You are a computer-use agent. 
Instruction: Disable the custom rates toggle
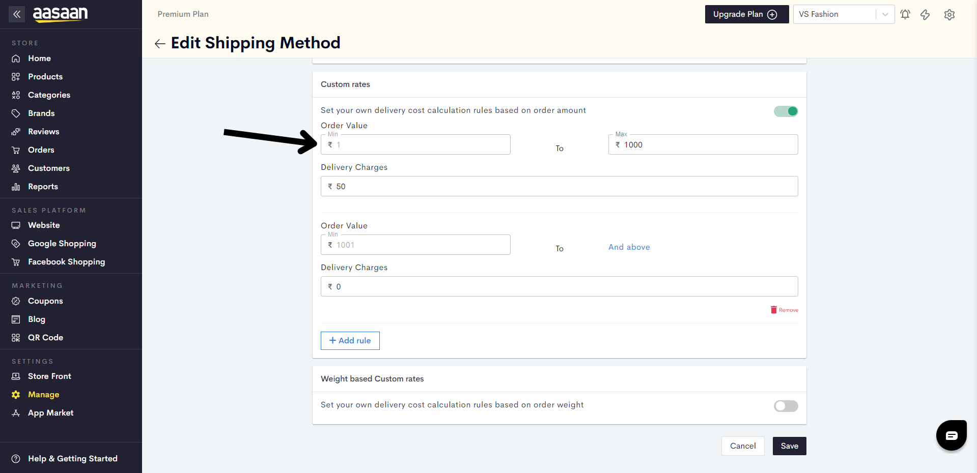pos(786,111)
